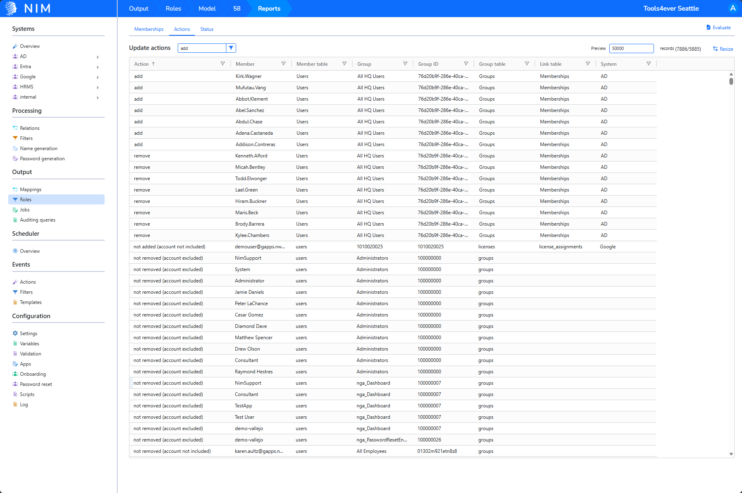
Task: Click the Name generation icon
Action: point(15,149)
